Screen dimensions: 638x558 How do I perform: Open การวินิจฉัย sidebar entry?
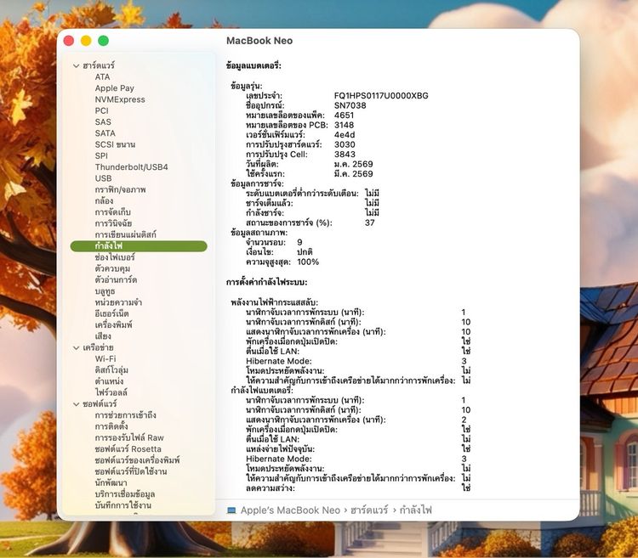(113, 223)
